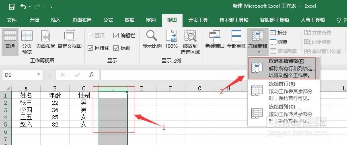Click the Enter checkmark formula button
The height and width of the screenshot is (145, 347).
coord(77,75)
